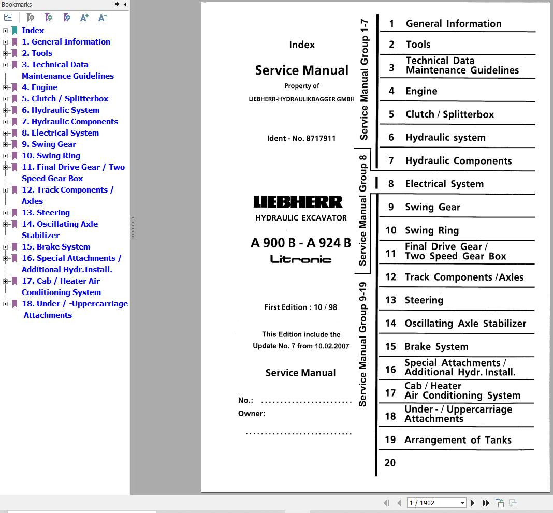Open bookmark 10. Swing Ring
This screenshot has width=553, height=513.
[51, 155]
